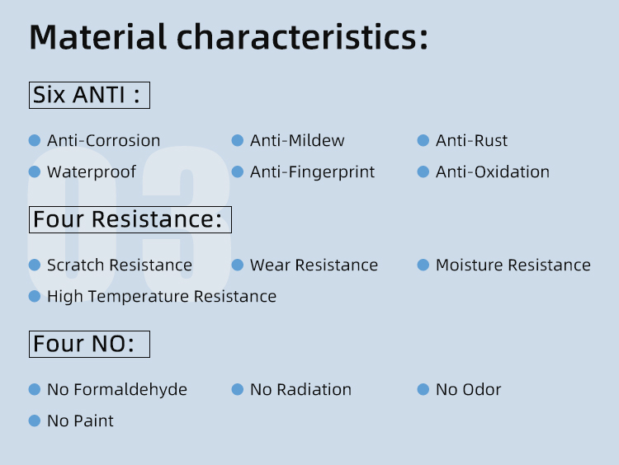Click the Four Resistance boxed heading
The image size is (619, 465).
tap(130, 219)
